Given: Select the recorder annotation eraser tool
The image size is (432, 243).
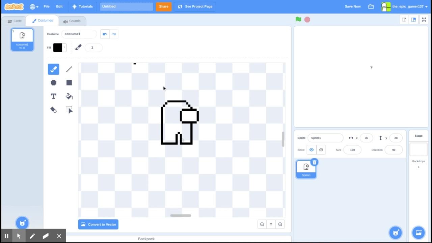Looking at the screenshot, I should click(46, 236).
